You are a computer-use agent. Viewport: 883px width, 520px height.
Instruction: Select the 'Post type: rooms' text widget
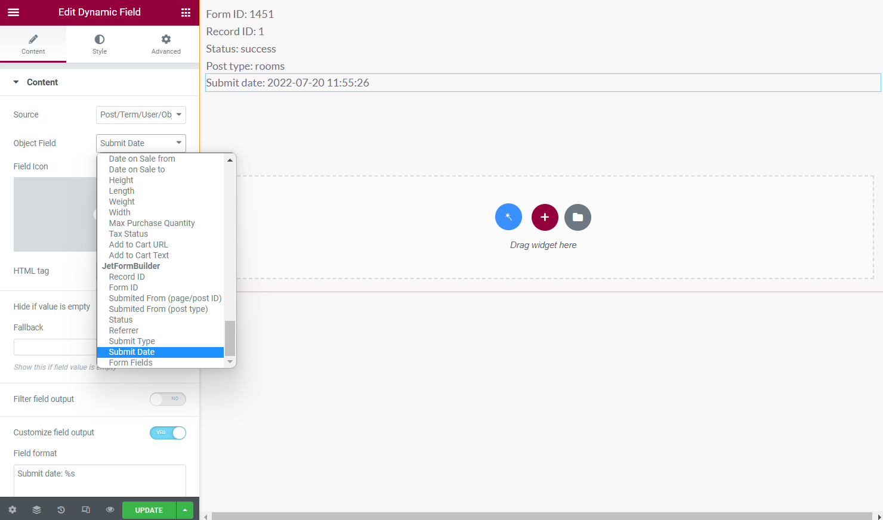click(245, 66)
